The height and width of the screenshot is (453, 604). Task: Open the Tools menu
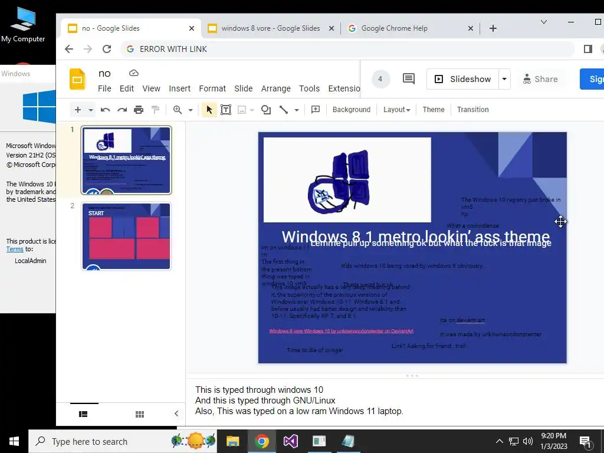(x=309, y=88)
